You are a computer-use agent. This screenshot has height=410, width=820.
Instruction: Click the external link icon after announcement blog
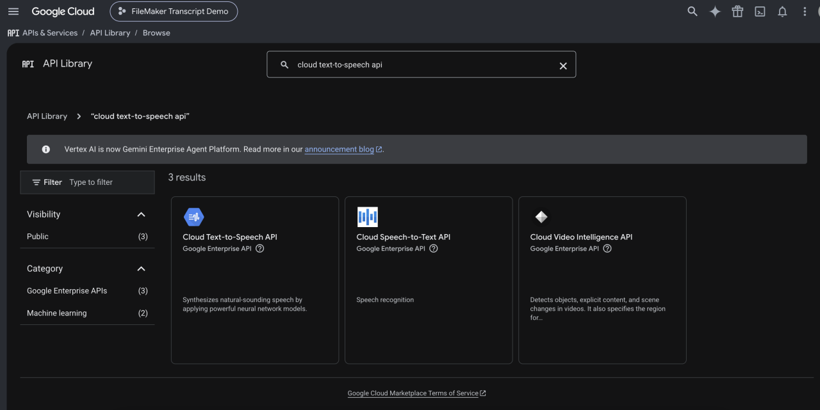point(379,150)
